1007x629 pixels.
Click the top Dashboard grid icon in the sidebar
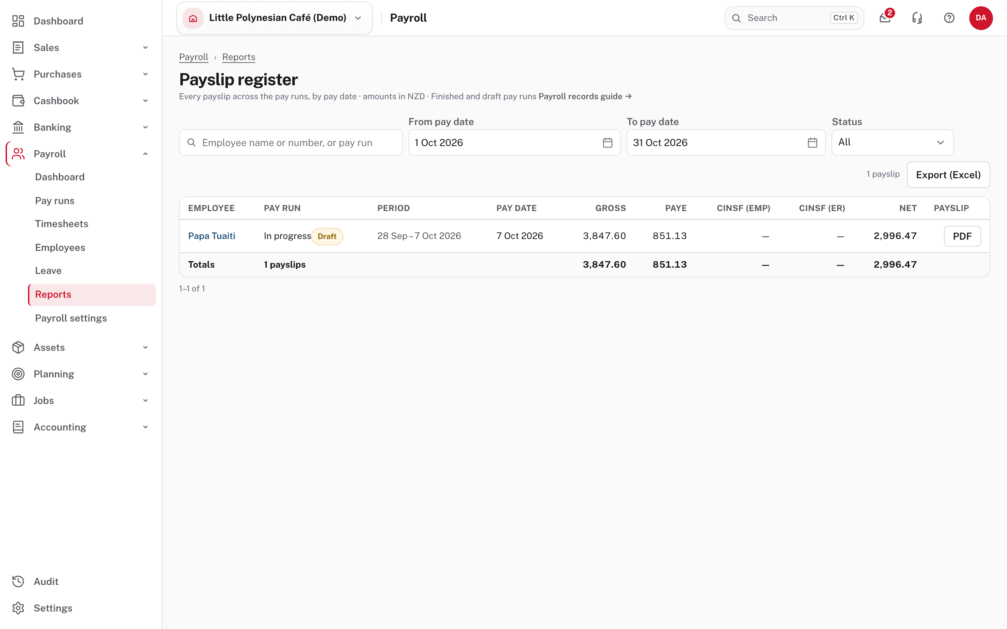coord(18,21)
